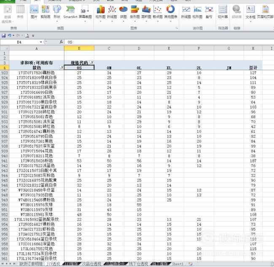The image size is (274, 267).
Task: Click the Select All corner of the grid
Action: point(5,48)
